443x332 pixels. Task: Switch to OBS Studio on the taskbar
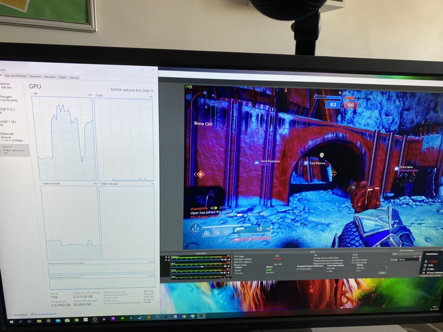(94, 319)
